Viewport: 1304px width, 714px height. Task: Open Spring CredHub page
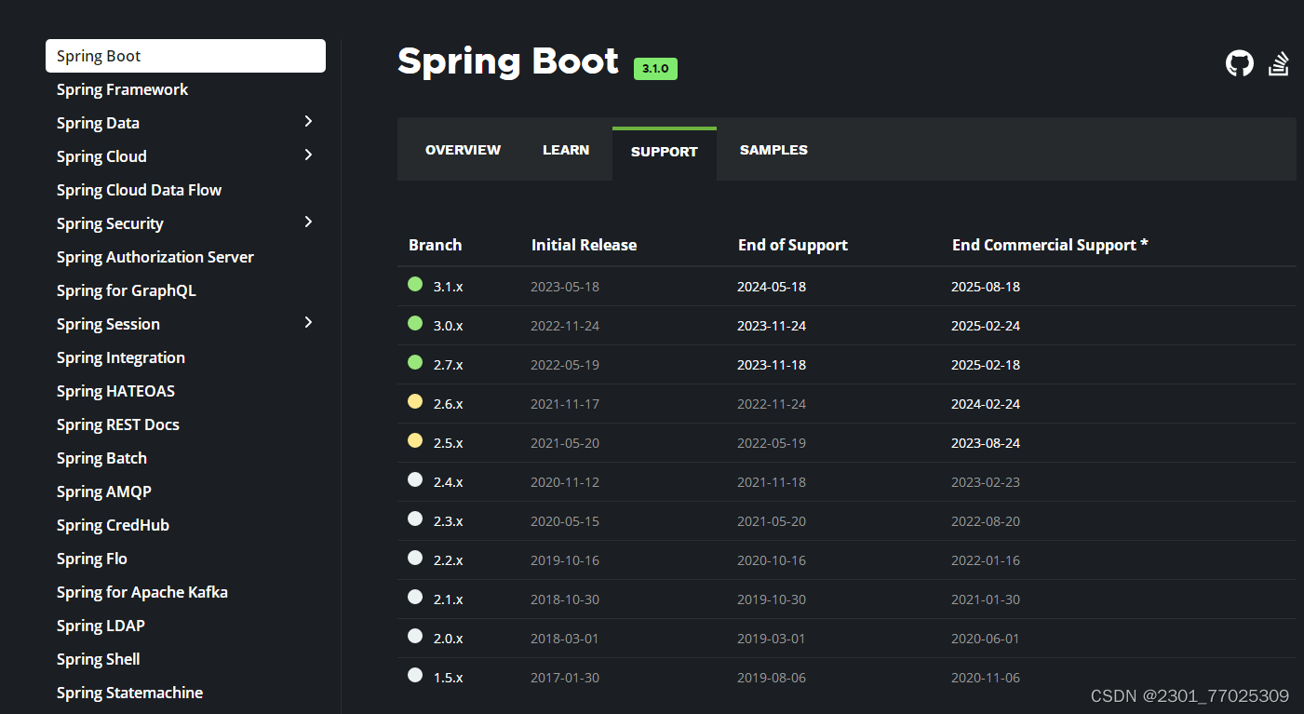[x=113, y=525]
